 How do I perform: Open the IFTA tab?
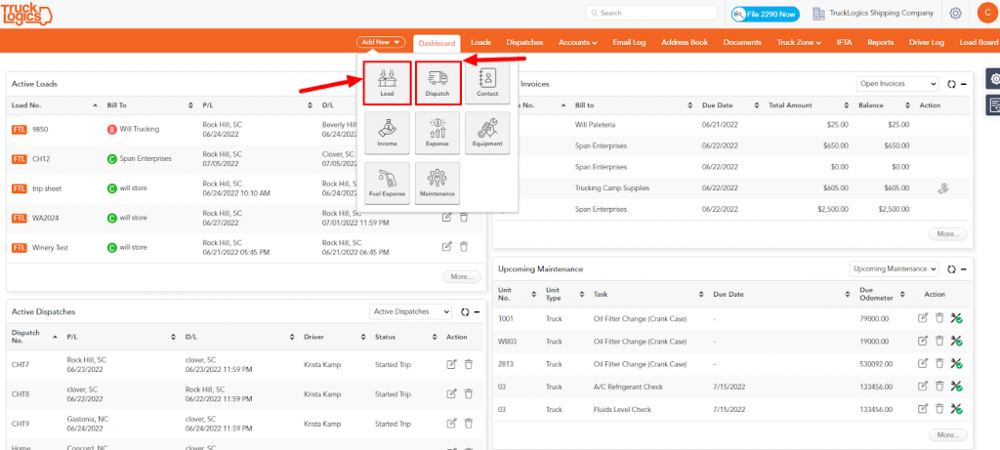845,43
